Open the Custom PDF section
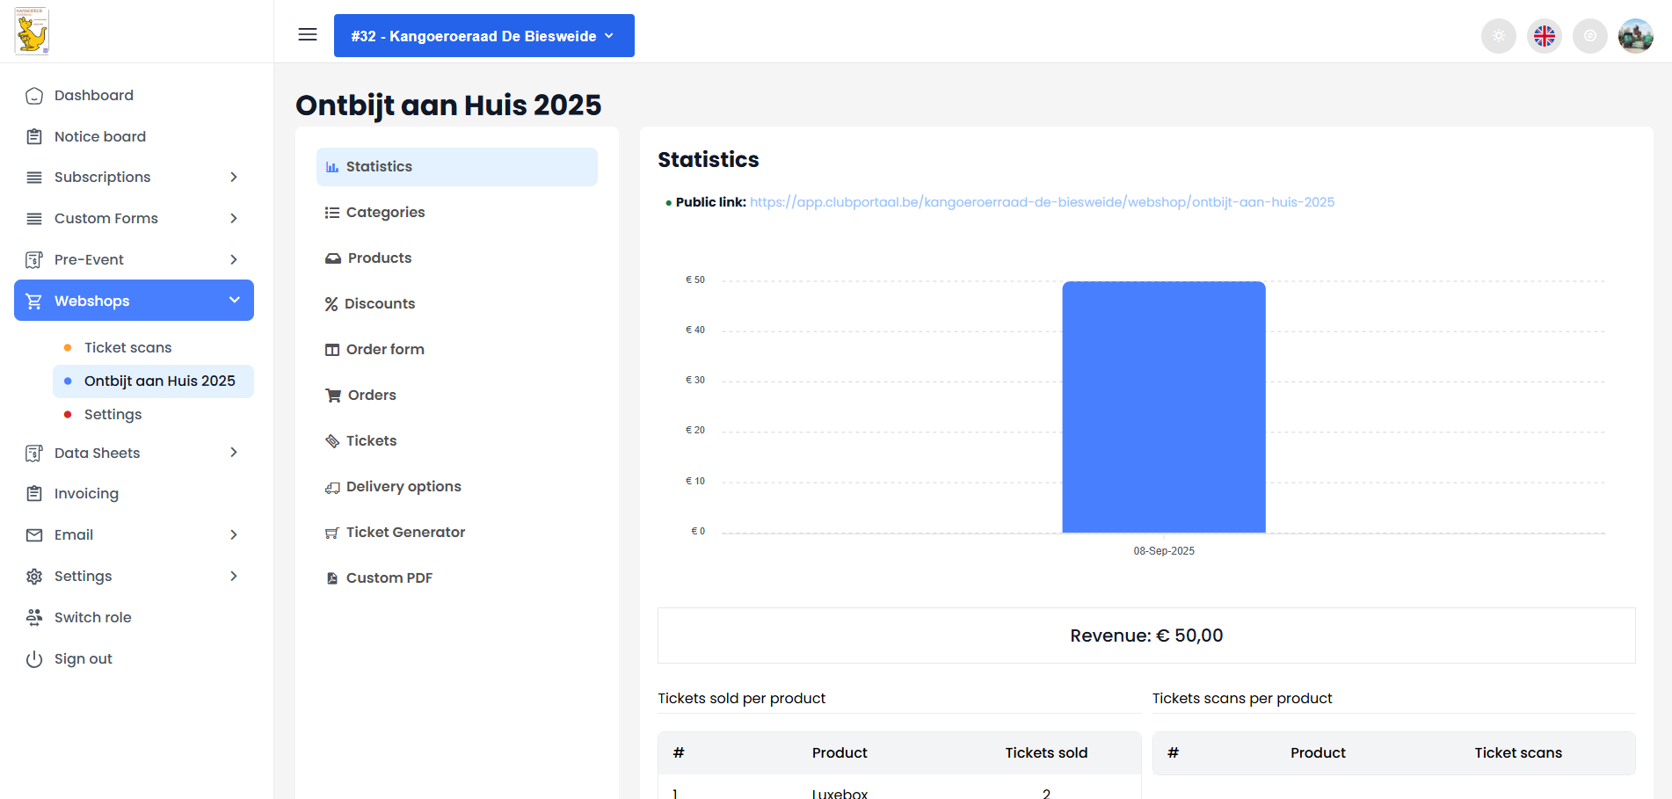Viewport: 1672px width, 799px height. point(389,578)
